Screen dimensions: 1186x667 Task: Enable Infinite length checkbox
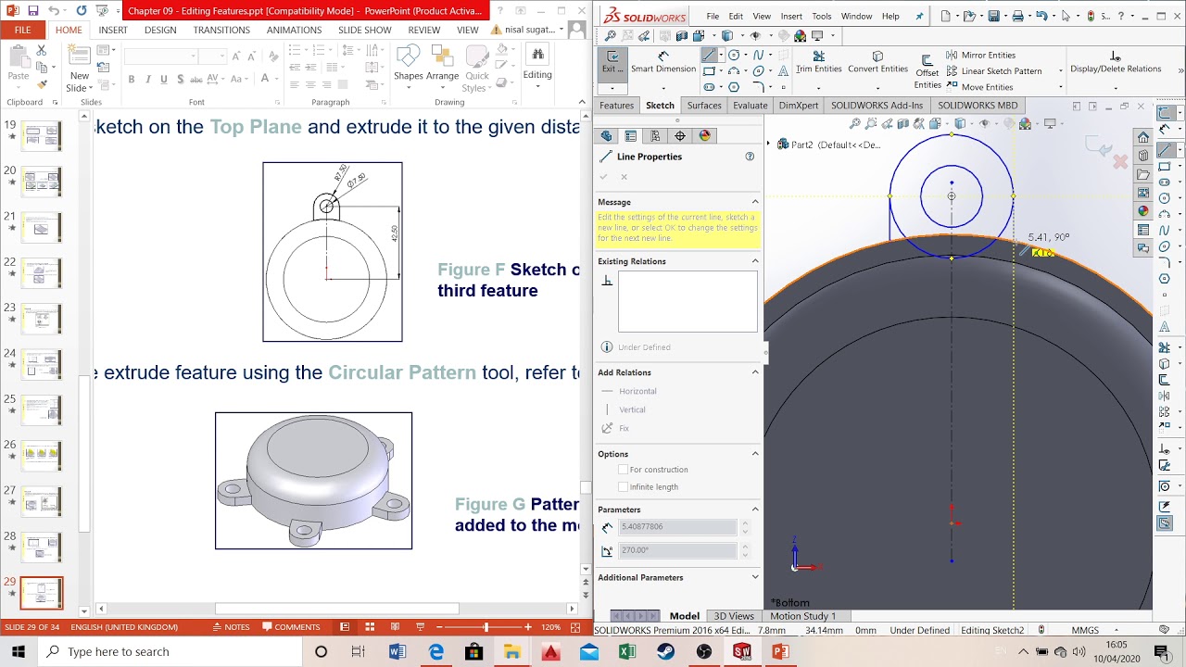[x=623, y=487]
